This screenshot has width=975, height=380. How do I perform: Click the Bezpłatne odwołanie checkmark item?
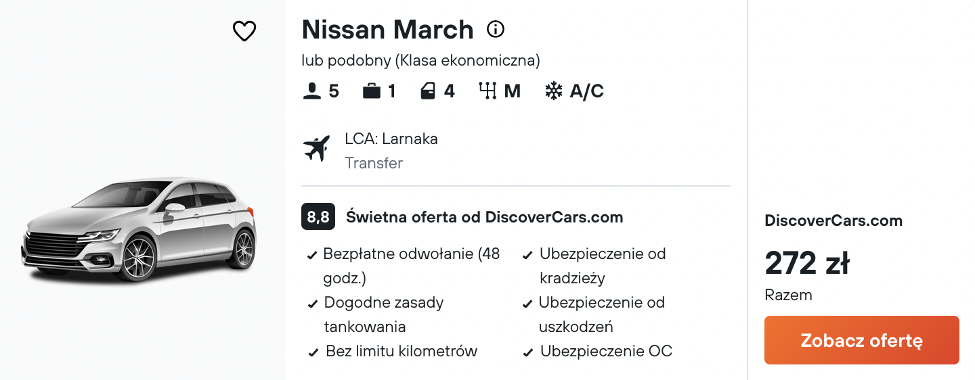404,266
